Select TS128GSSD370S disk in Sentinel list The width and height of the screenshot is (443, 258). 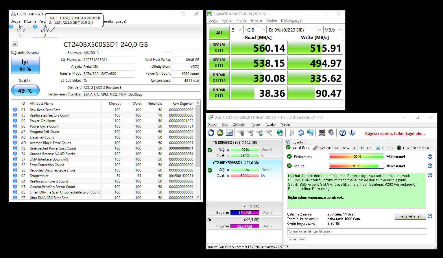click(245, 149)
